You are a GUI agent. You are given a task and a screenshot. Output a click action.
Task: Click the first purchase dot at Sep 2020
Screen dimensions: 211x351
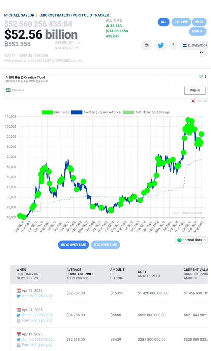pos(20,216)
